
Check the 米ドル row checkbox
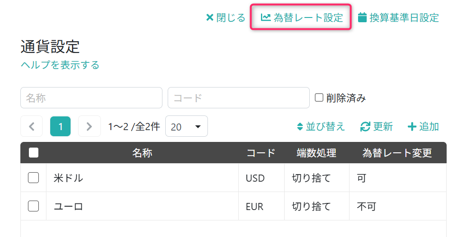point(33,178)
